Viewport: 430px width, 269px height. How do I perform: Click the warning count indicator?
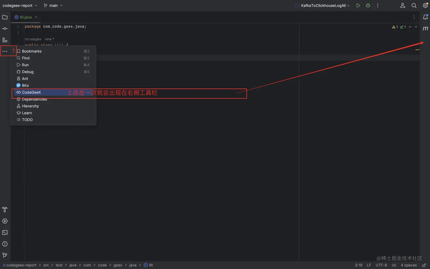395,27
